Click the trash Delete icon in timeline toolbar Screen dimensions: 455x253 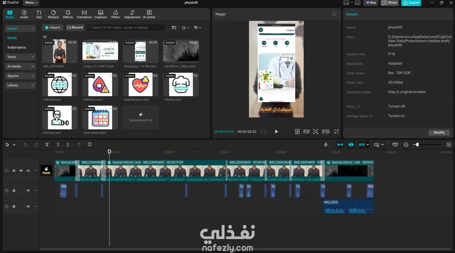point(79,145)
